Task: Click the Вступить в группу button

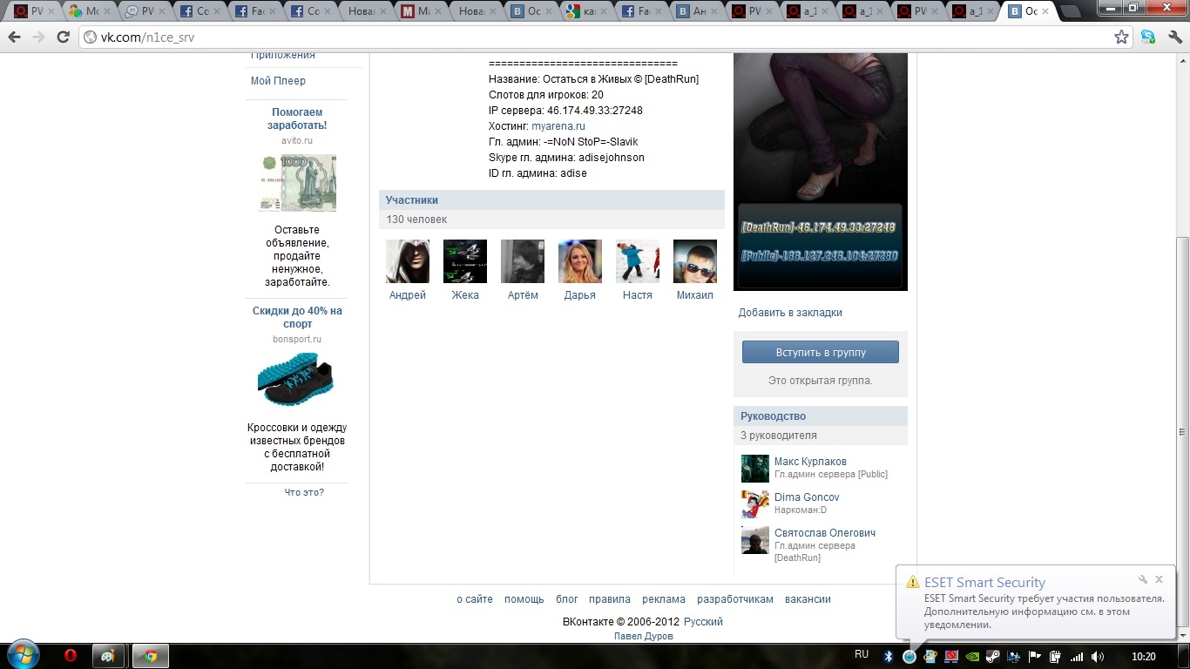Action: [820, 353]
